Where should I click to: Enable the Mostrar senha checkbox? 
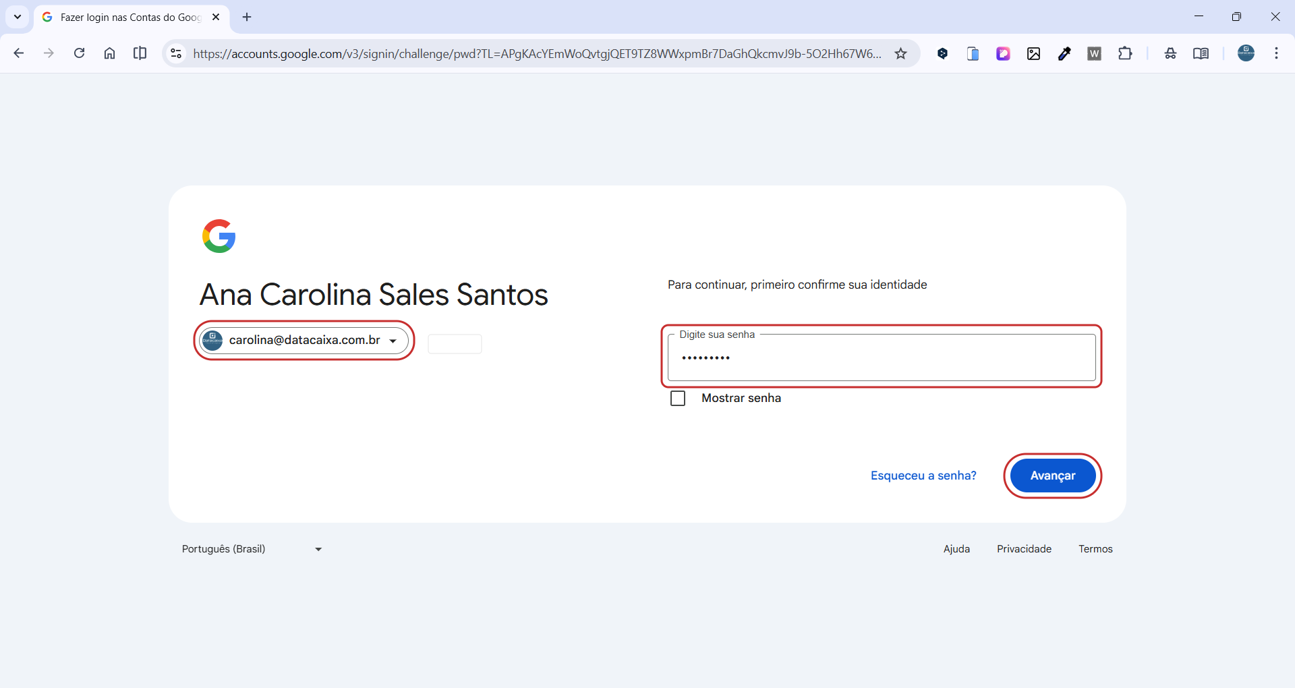[678, 399]
